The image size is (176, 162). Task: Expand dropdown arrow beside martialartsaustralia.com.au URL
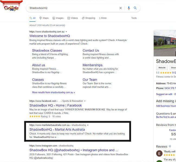click(x=88, y=125)
